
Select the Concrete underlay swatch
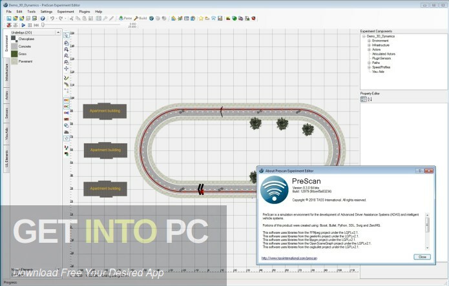coord(14,46)
